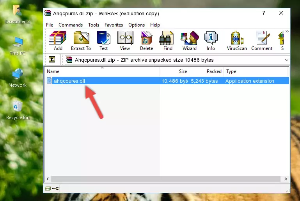Click the Application extension type cell
Viewport: 300px width, 201px height.
250,81
